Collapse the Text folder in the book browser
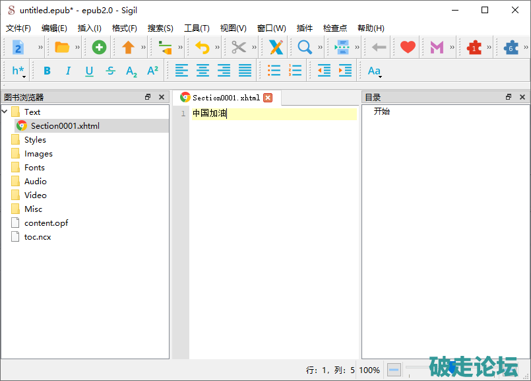This screenshot has width=531, height=381. [x=5, y=112]
